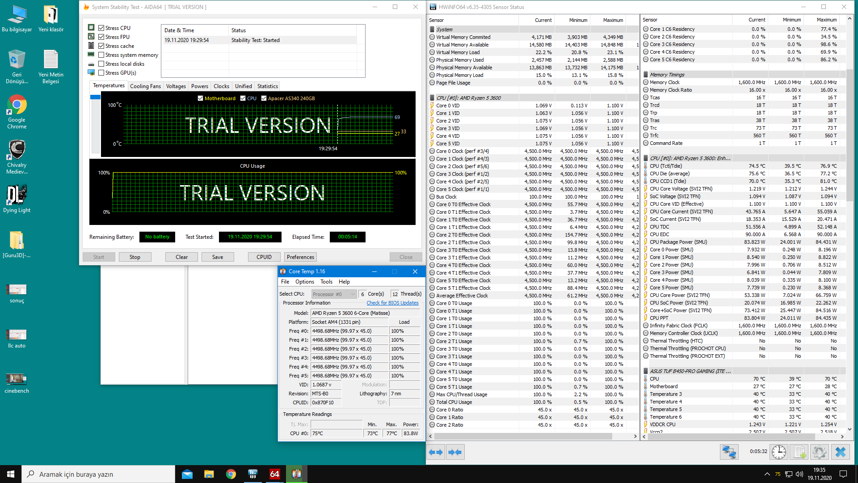The width and height of the screenshot is (858, 483).
Task: Switch to Core Temp taskbar icon
Action: (296, 474)
